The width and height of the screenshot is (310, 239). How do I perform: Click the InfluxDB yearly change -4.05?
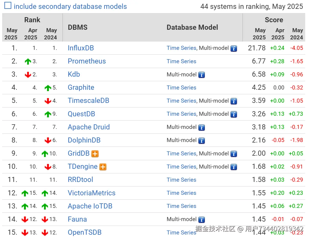coord(296,48)
